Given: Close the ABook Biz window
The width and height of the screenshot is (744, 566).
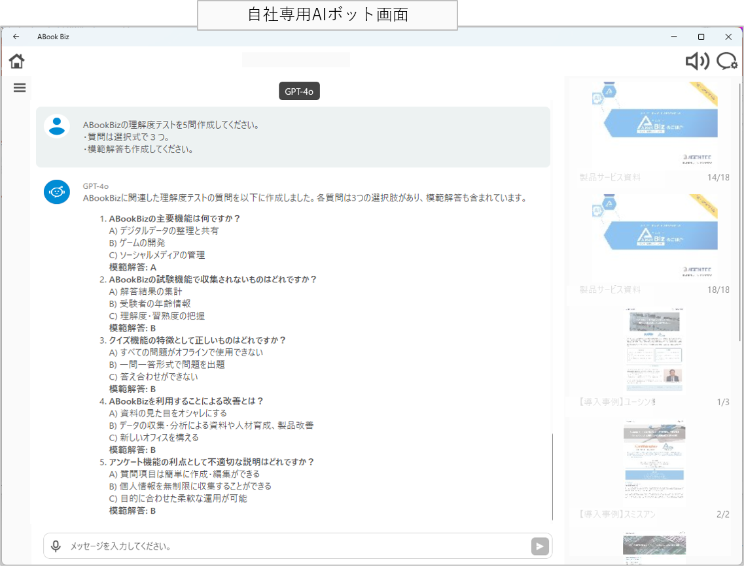Looking at the screenshot, I should 728,37.
